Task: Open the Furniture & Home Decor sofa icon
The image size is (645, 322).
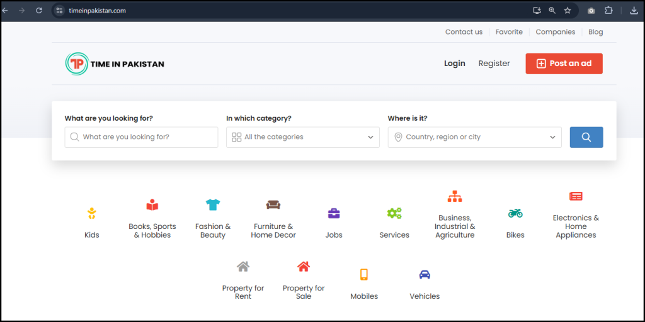Action: [273, 205]
